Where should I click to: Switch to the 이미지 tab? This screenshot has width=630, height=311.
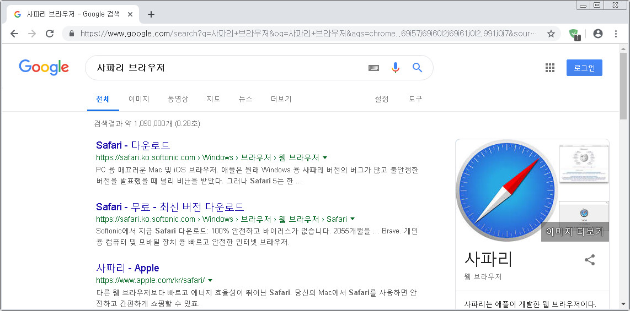tap(138, 99)
